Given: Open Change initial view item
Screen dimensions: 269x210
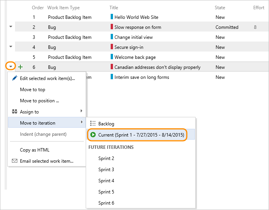Looking at the screenshot, I should 133,37.
